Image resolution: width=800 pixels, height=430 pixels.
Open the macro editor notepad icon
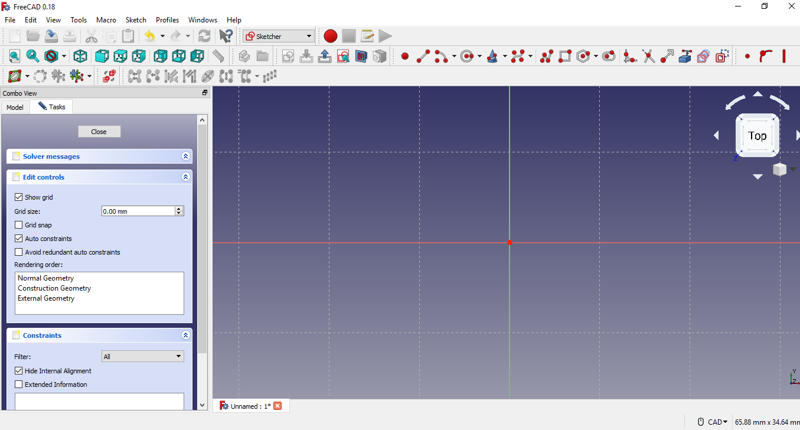click(x=367, y=36)
